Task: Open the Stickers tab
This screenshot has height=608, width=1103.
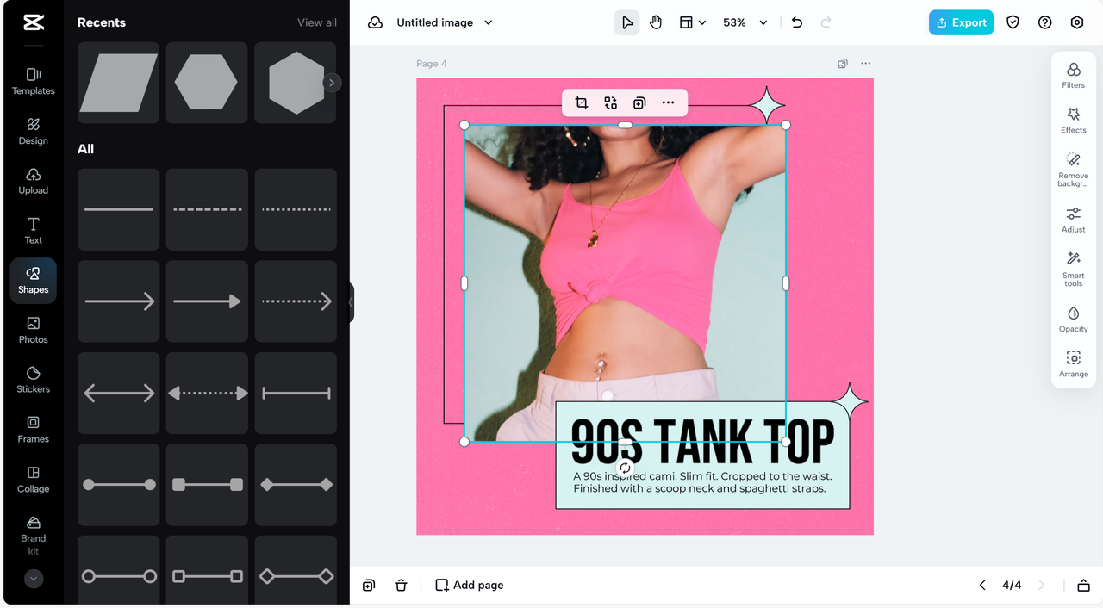Action: pos(33,379)
